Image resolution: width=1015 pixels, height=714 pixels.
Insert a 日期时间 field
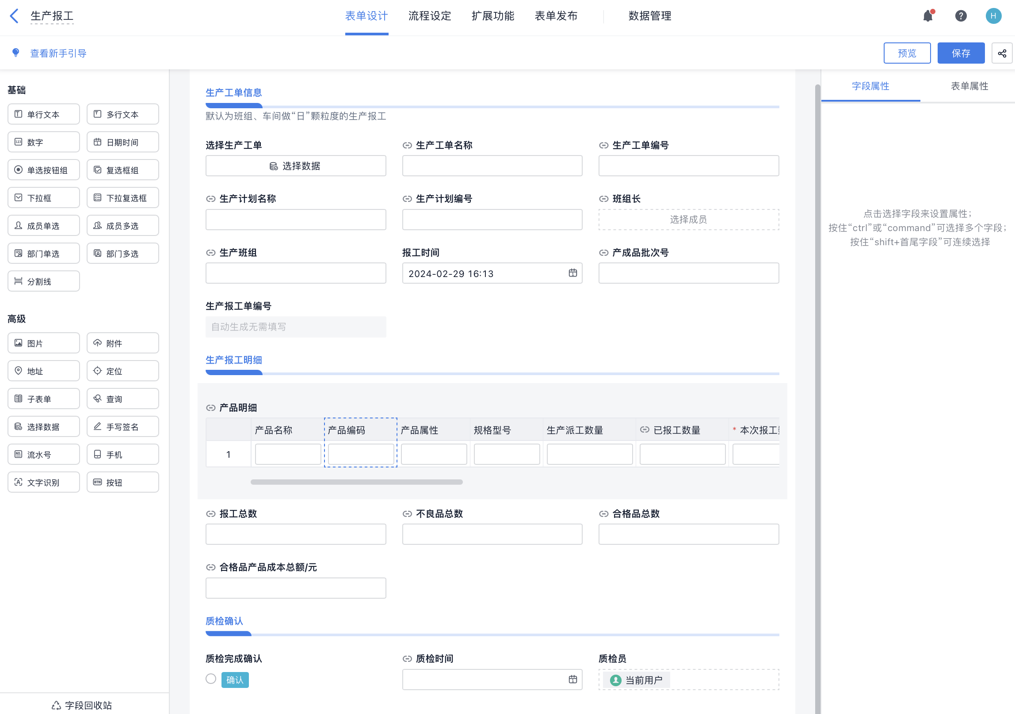[122, 141]
